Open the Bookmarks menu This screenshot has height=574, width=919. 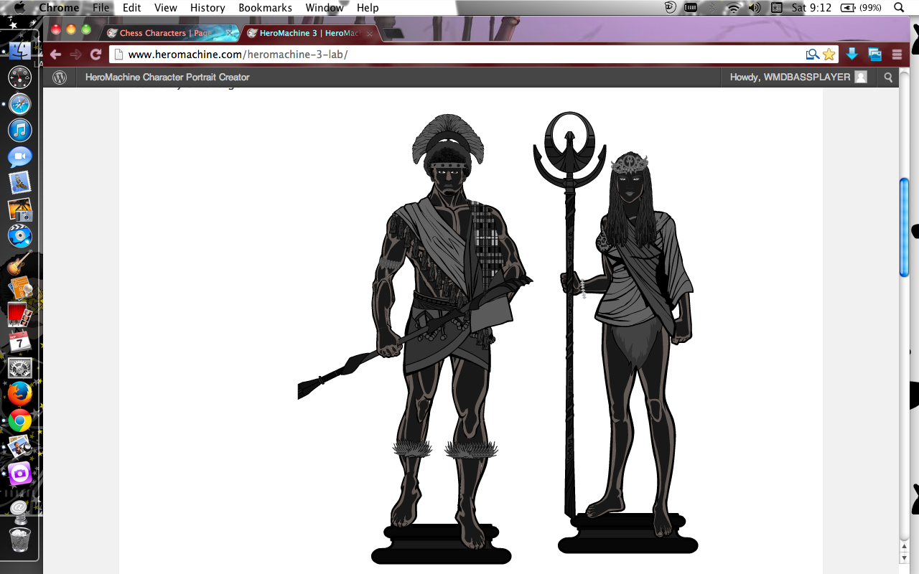click(265, 8)
